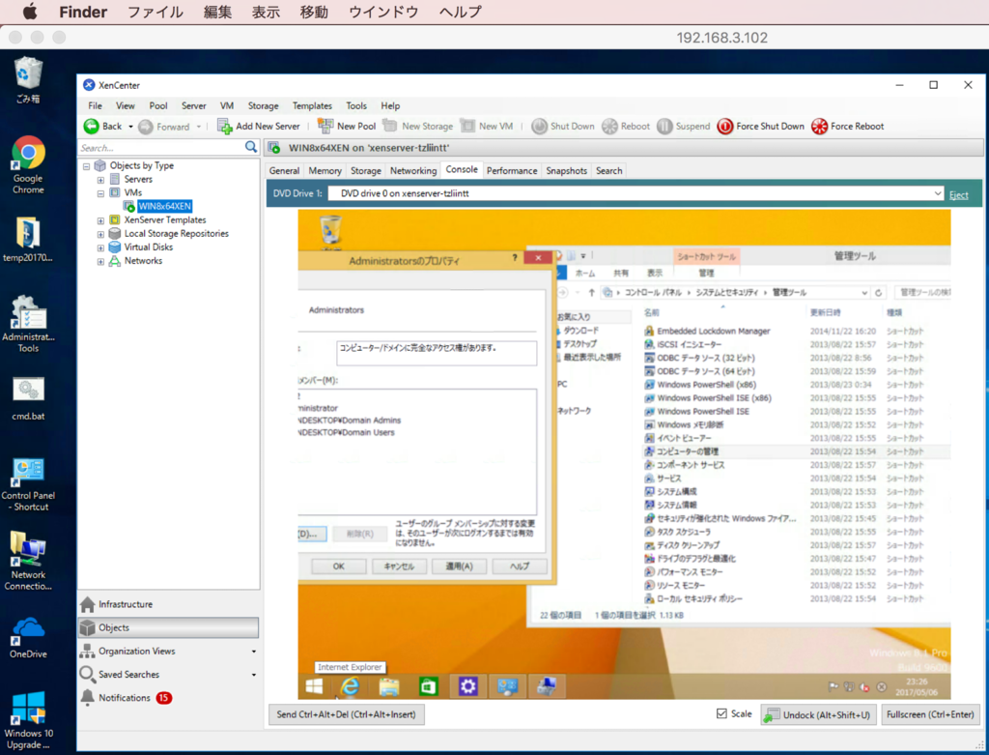The image size is (989, 755).
Task: Expand Local Storage Repositories node
Action: pos(100,234)
